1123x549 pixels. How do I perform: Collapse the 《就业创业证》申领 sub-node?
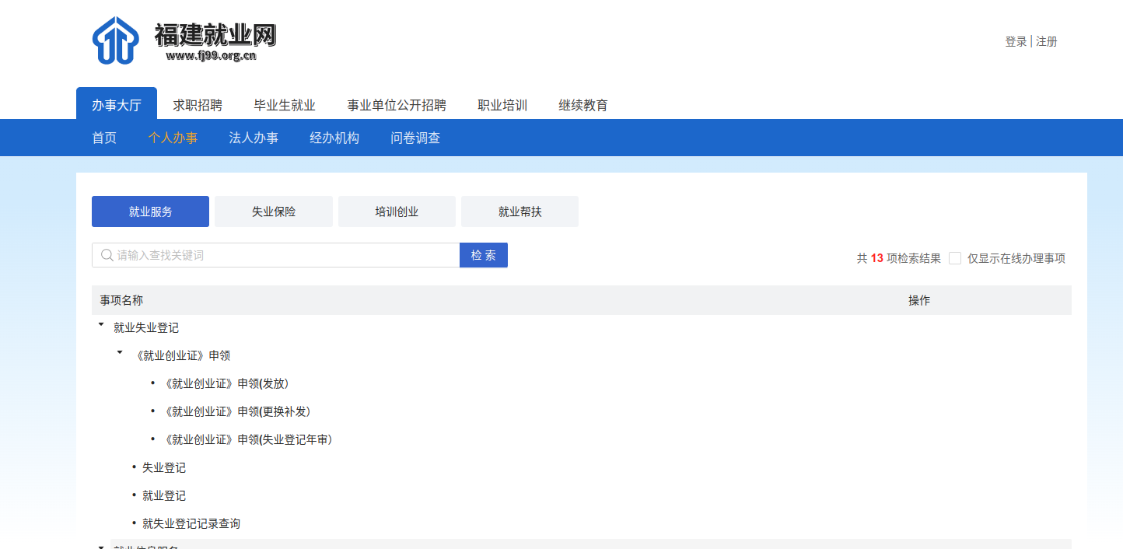coord(120,353)
